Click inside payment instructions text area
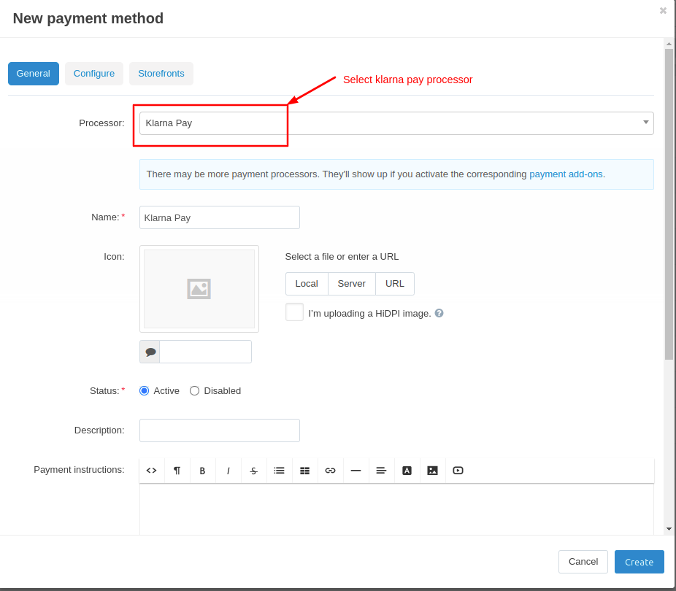Screen dimensions: 676x591 tap(396, 509)
